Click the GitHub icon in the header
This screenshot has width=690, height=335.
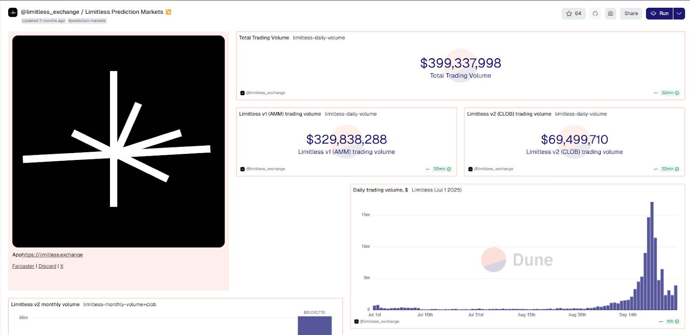click(595, 13)
